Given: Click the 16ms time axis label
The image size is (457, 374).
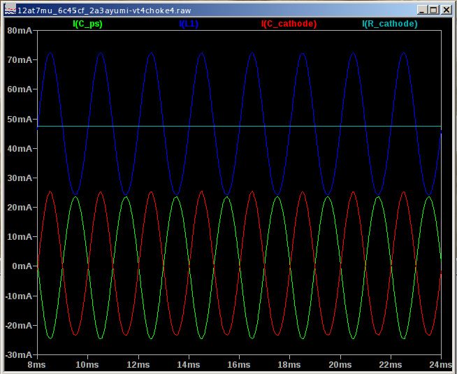Looking at the screenshot, I should 239,365.
